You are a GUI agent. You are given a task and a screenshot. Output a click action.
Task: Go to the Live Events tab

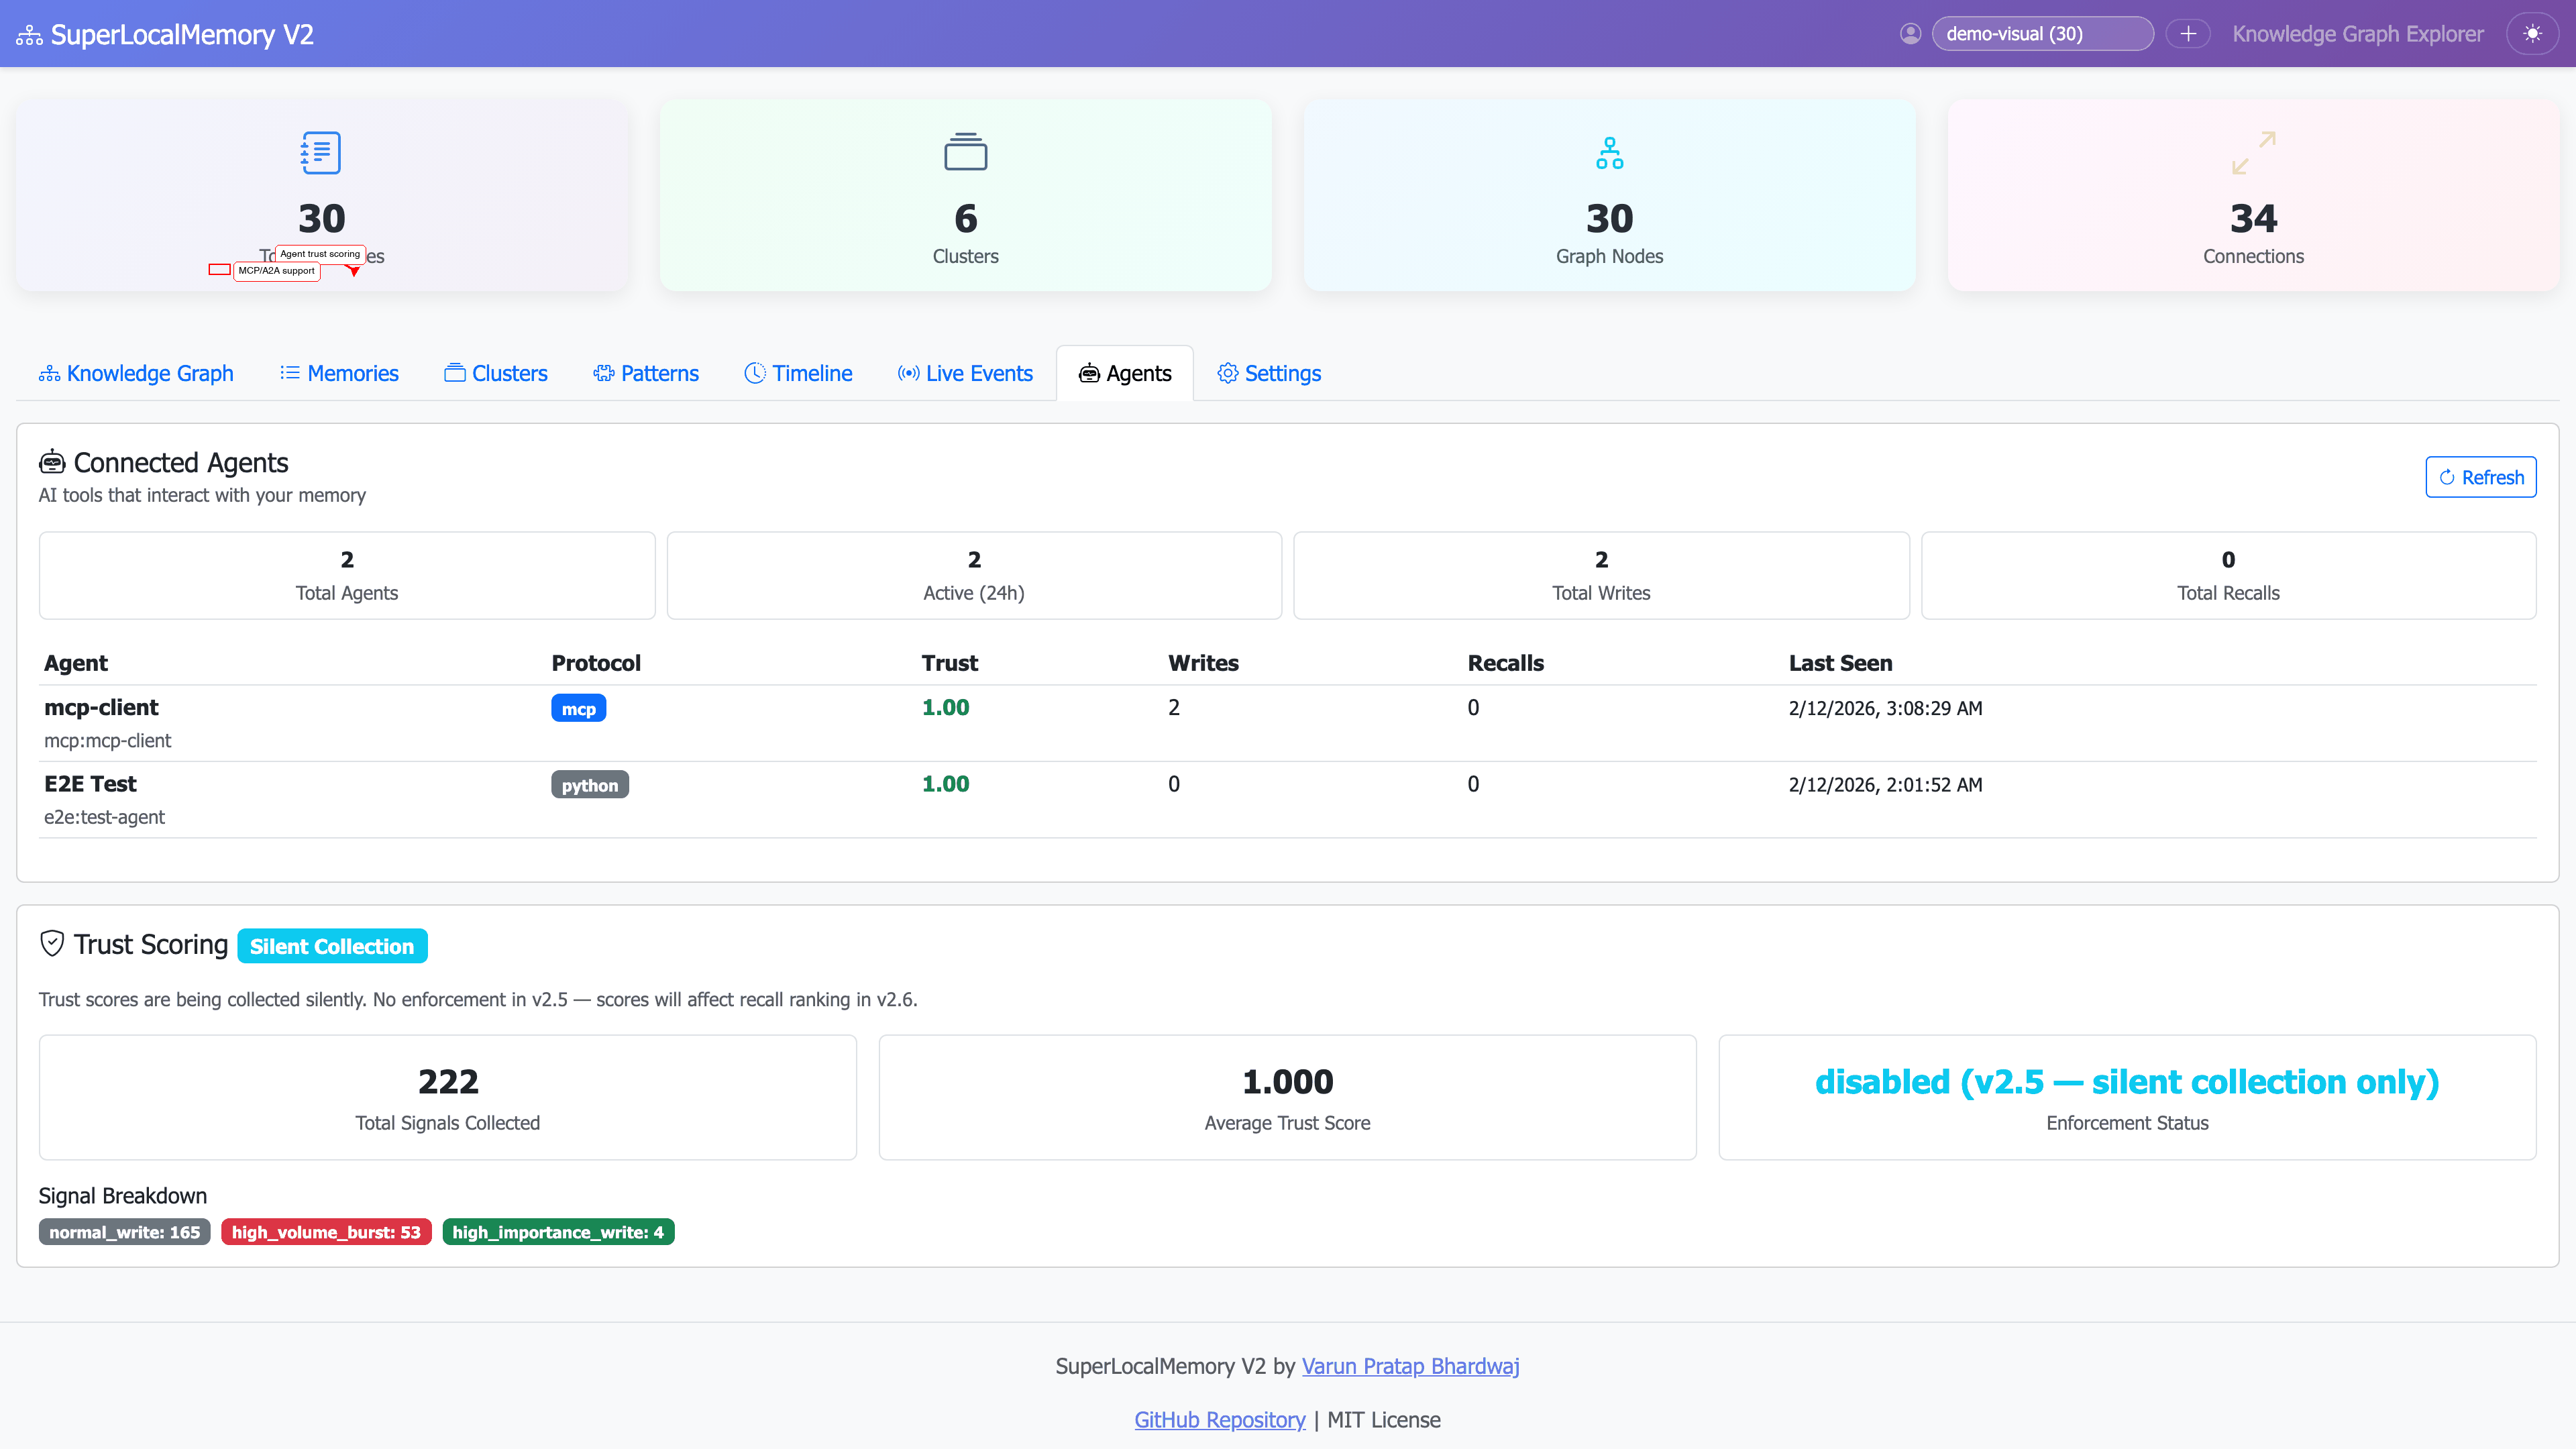965,373
